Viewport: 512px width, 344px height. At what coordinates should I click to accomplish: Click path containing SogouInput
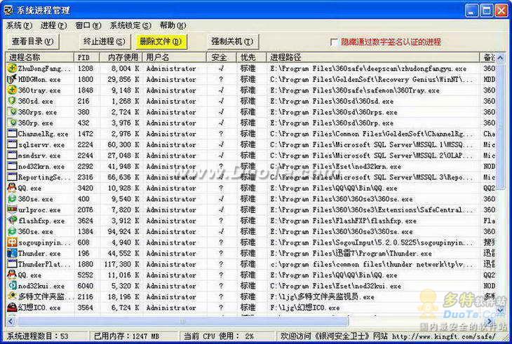pos(372,242)
